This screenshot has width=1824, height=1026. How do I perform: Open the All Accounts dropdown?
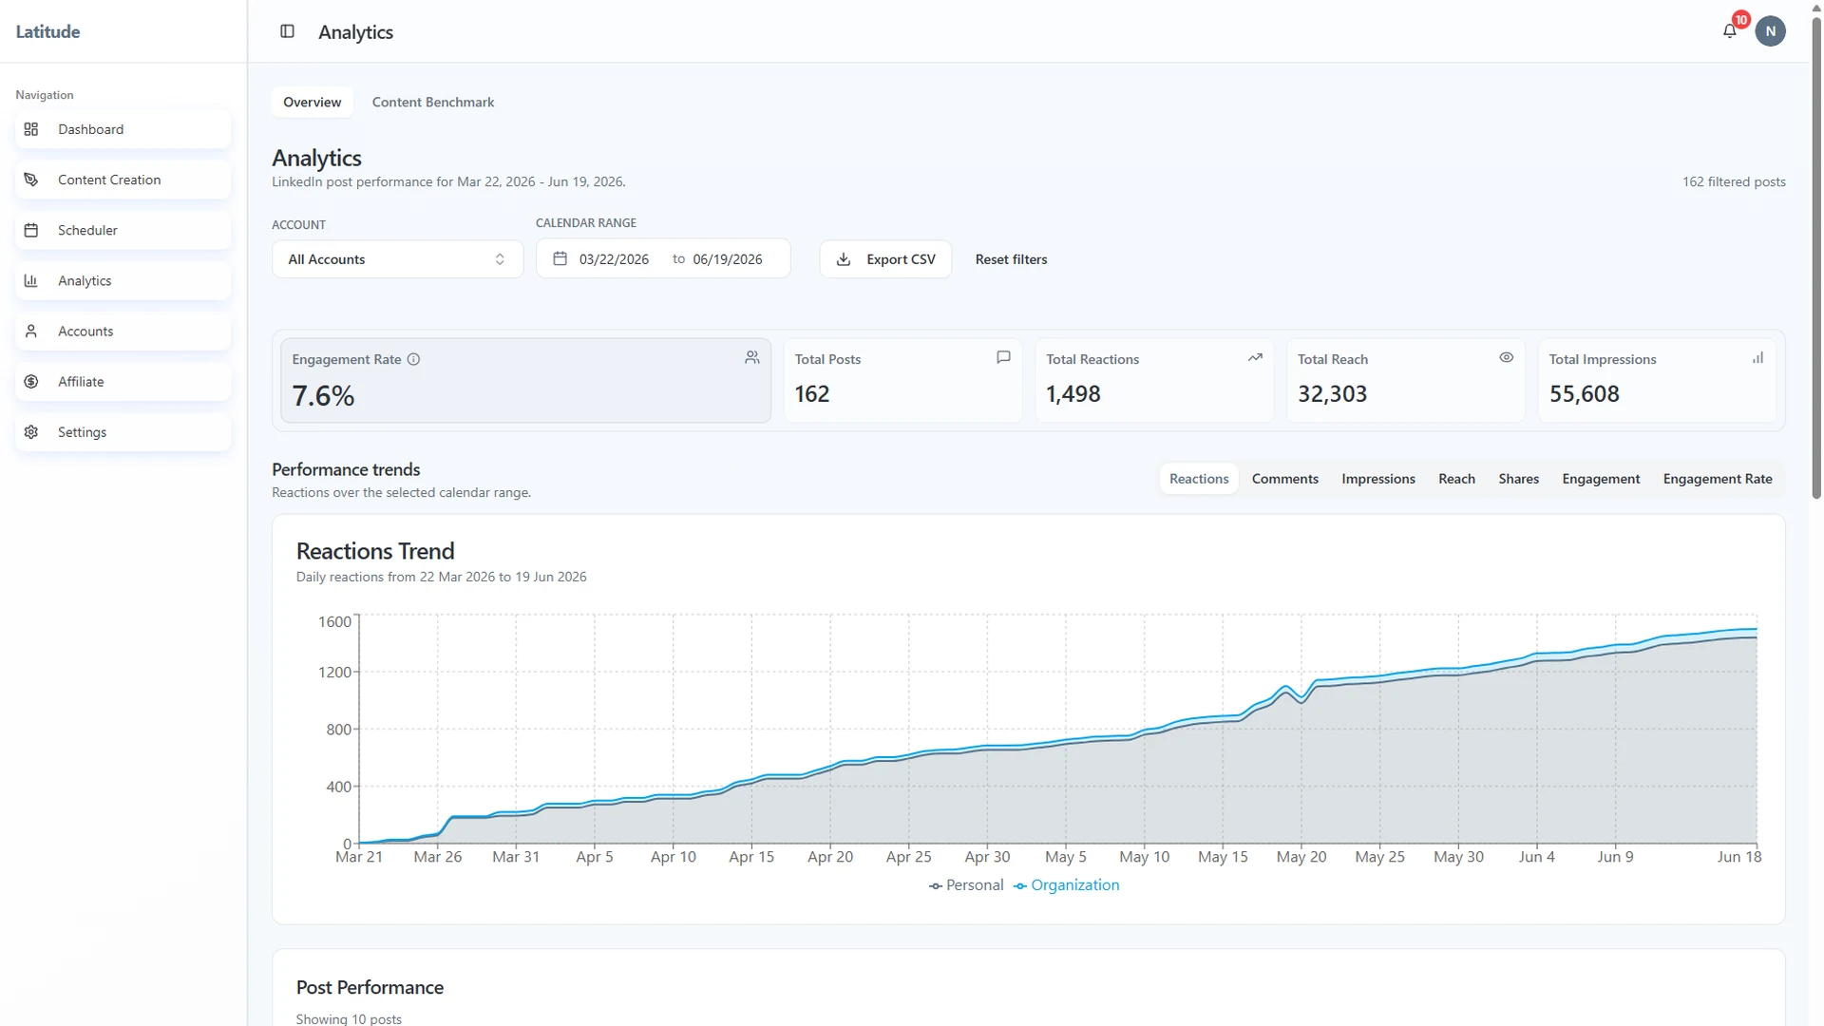(x=397, y=258)
